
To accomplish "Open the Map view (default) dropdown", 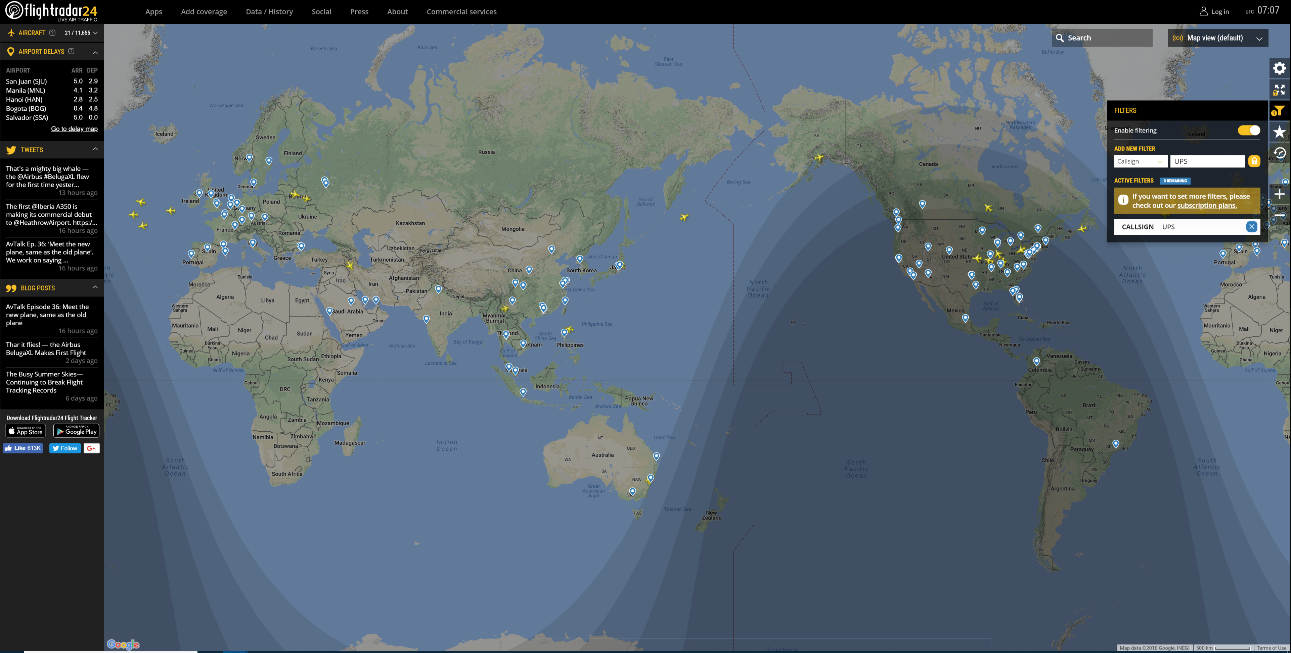I will point(1217,38).
